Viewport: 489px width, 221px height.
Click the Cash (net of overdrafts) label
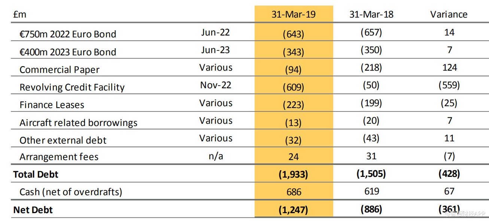(71, 192)
